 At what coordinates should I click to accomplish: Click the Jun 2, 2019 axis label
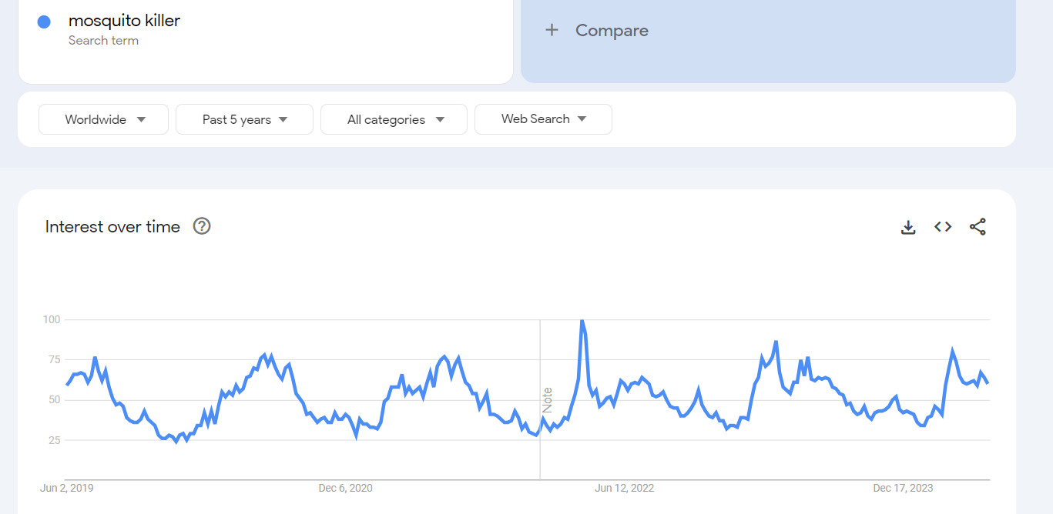pyautogui.click(x=66, y=488)
